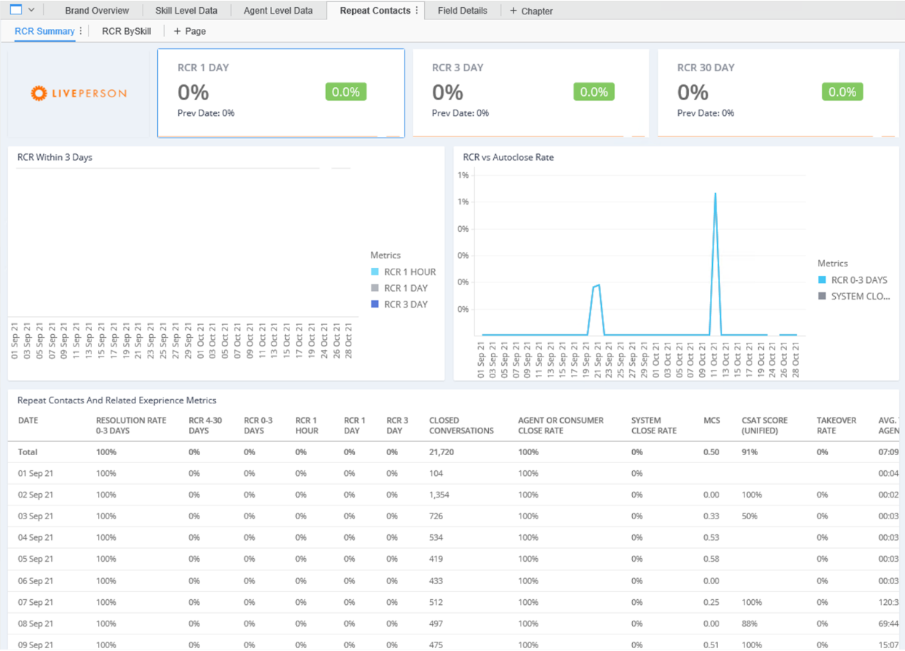
Task: Click the 0.58 MCS value cell
Action: pyautogui.click(x=711, y=559)
